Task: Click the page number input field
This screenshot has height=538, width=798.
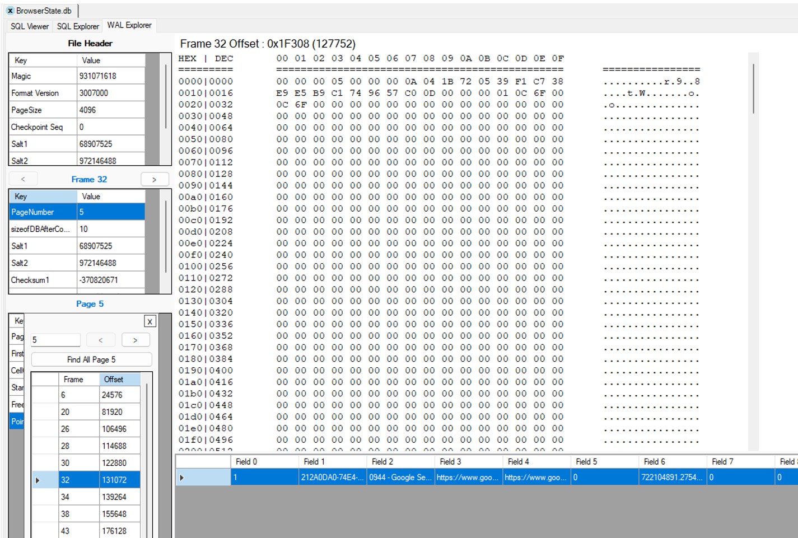Action: pos(55,340)
